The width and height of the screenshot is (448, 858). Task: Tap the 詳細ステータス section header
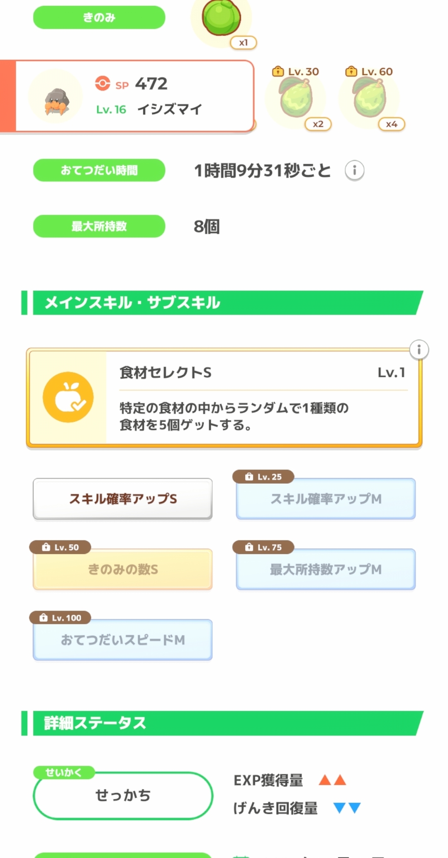pyautogui.click(x=224, y=723)
